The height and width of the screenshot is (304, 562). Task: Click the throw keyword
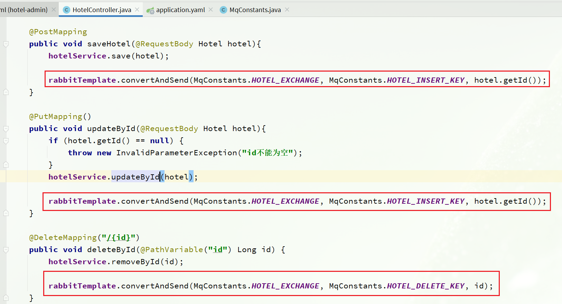tap(80, 153)
